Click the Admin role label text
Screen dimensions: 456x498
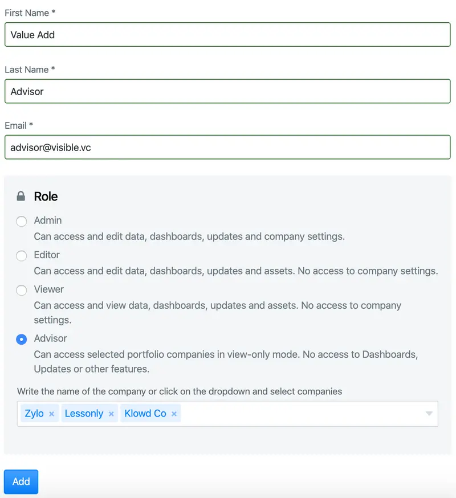click(48, 220)
